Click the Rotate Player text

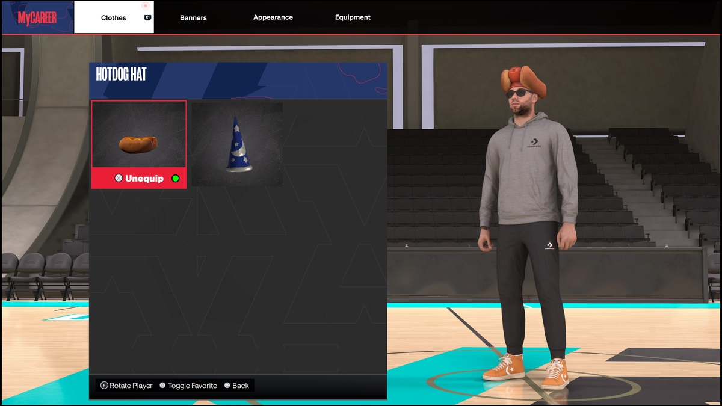point(131,386)
